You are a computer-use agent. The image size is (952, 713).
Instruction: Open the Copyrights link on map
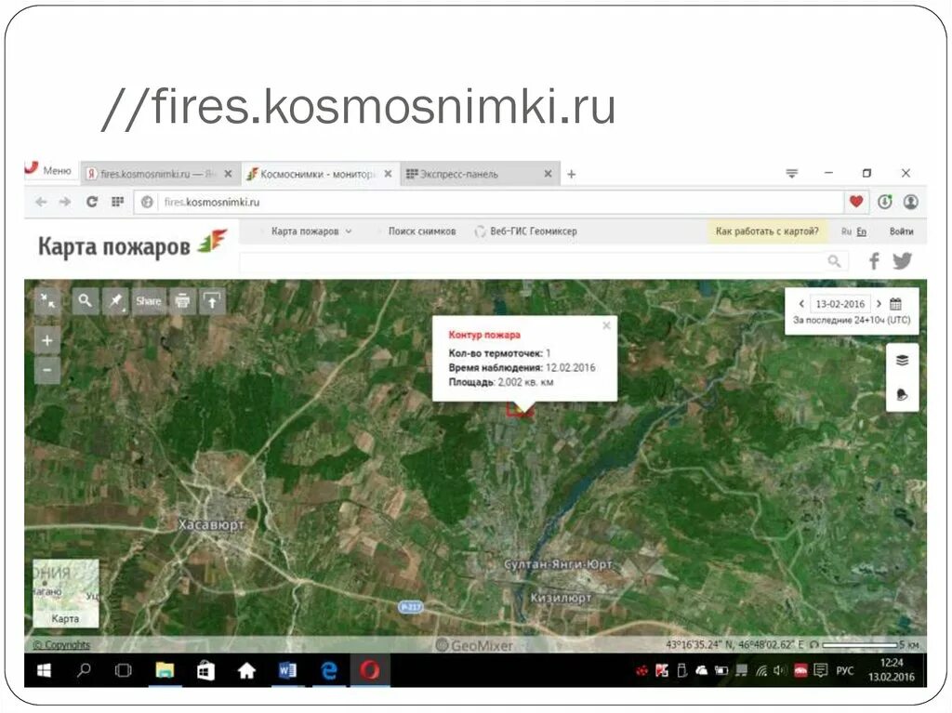[61, 645]
